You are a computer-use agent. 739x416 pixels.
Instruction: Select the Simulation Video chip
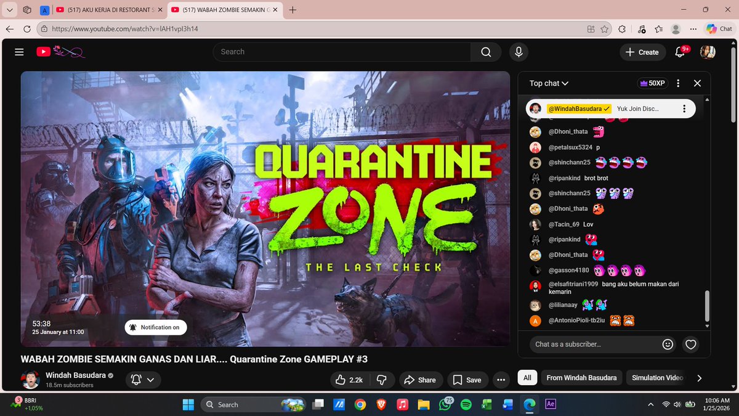coord(657,378)
